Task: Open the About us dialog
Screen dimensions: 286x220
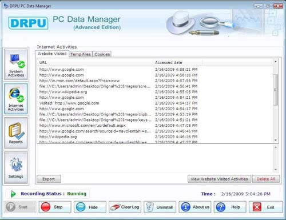Action: pyautogui.click(x=195, y=207)
